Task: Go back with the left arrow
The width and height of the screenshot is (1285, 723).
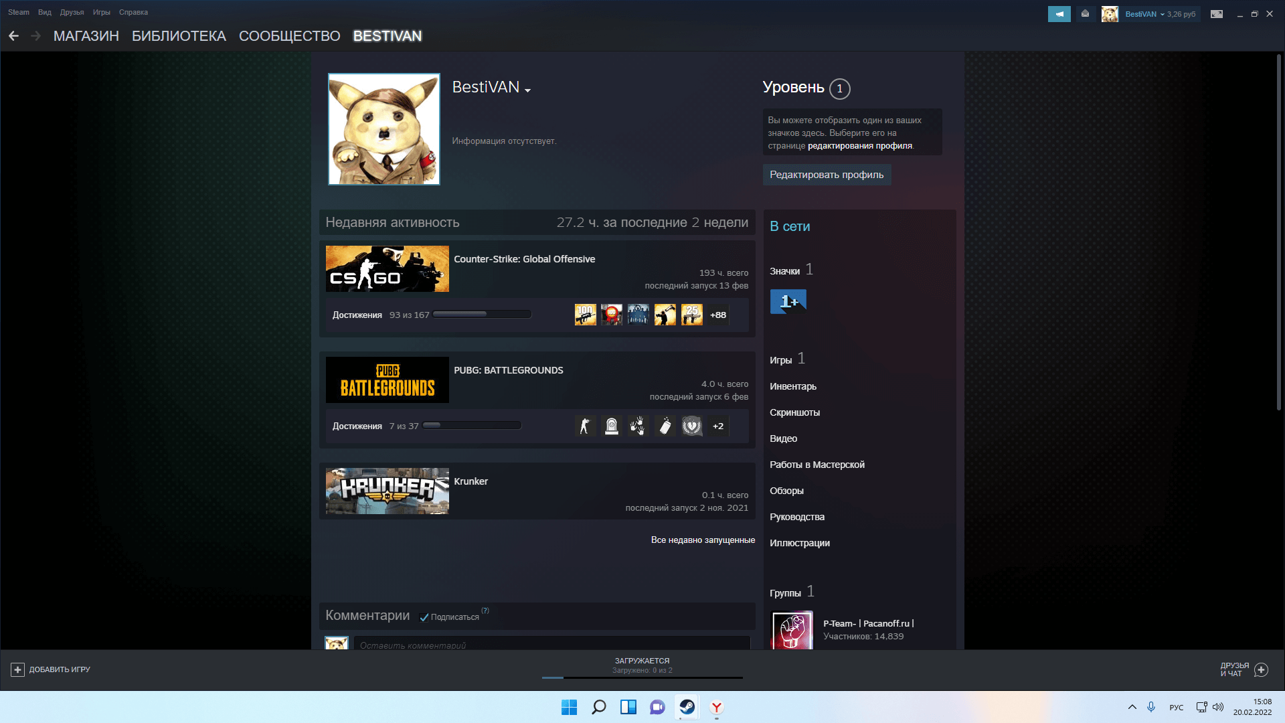Action: (13, 36)
